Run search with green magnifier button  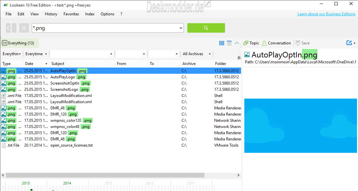click(x=206, y=28)
